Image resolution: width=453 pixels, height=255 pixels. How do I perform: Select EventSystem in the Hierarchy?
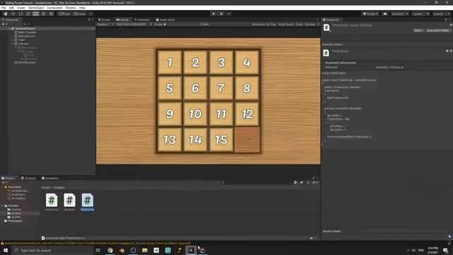tap(27, 62)
